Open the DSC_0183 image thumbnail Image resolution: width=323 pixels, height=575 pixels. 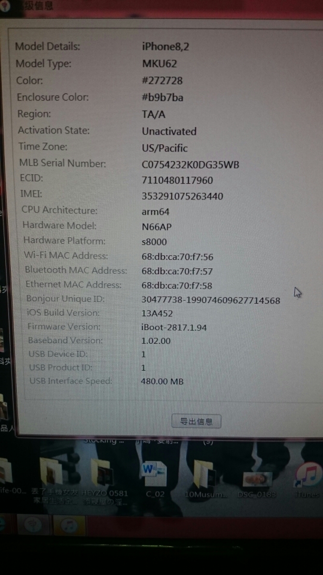(x=257, y=479)
